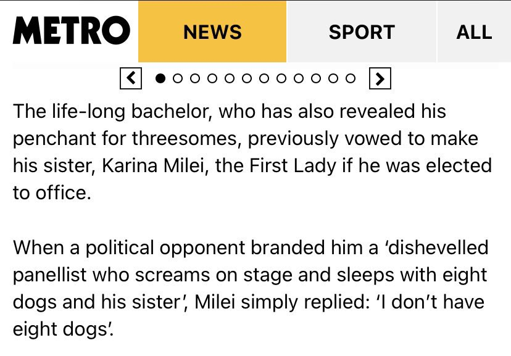
Task: Click the paragraph about eight dogs quote
Action: pos(251,288)
